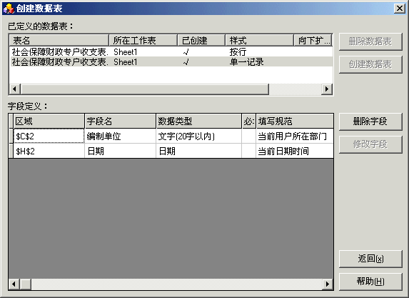Click left arrow of data table list scrollbar
409x298 pixels.
pos(14,89)
